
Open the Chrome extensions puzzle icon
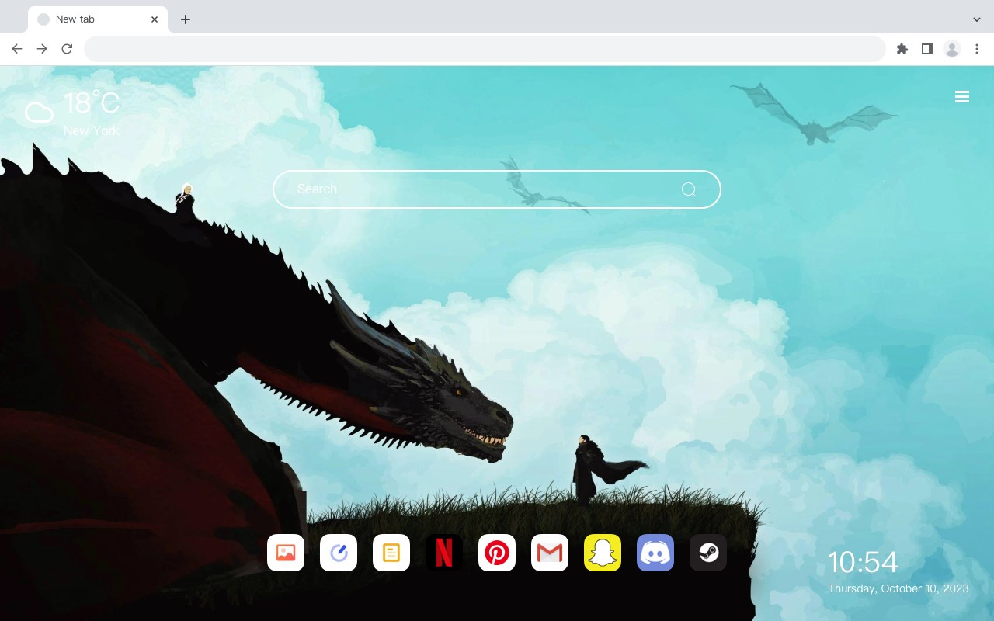click(902, 49)
